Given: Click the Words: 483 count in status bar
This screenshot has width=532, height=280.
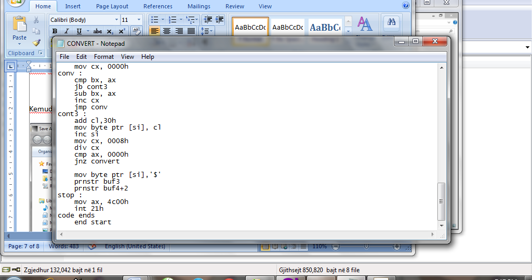Looking at the screenshot, I should pyautogui.click(x=64, y=246).
